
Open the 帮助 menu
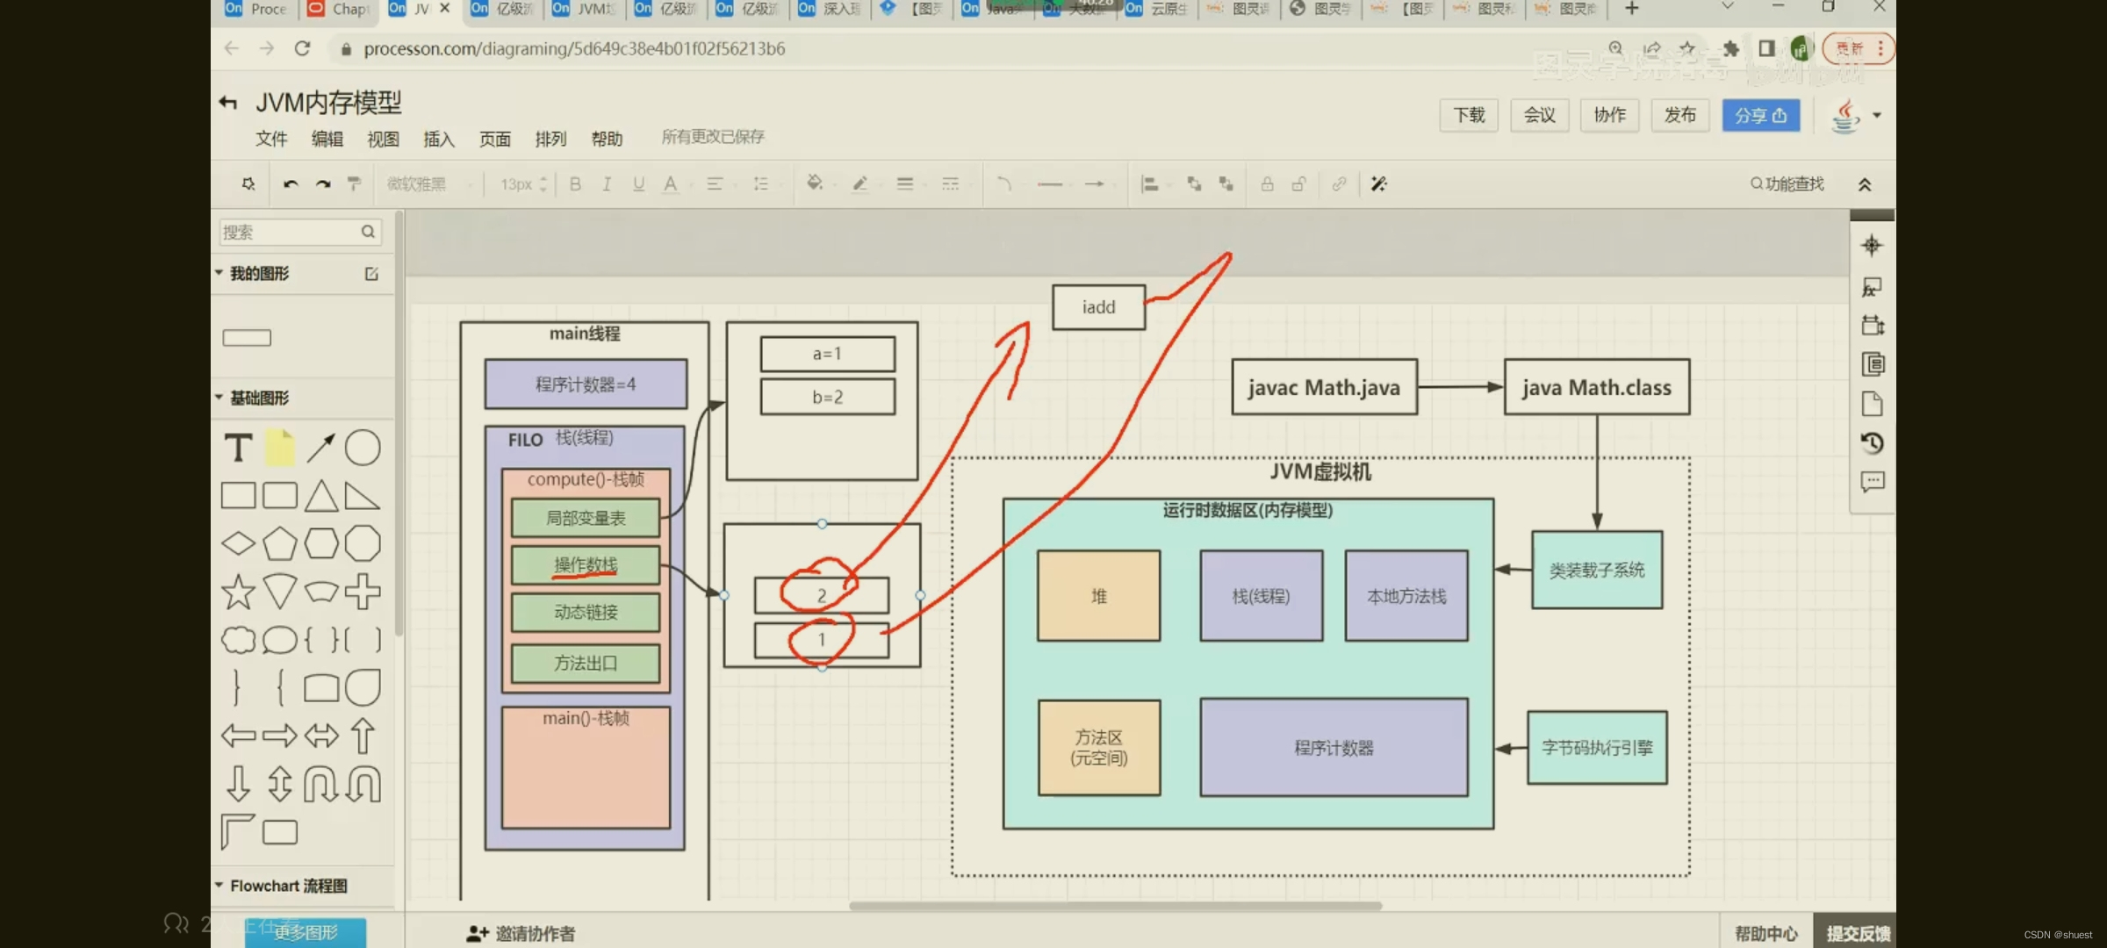pyautogui.click(x=607, y=139)
